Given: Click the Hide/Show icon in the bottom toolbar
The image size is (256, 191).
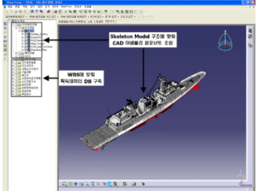Looking at the screenshot, I should tap(125, 184).
